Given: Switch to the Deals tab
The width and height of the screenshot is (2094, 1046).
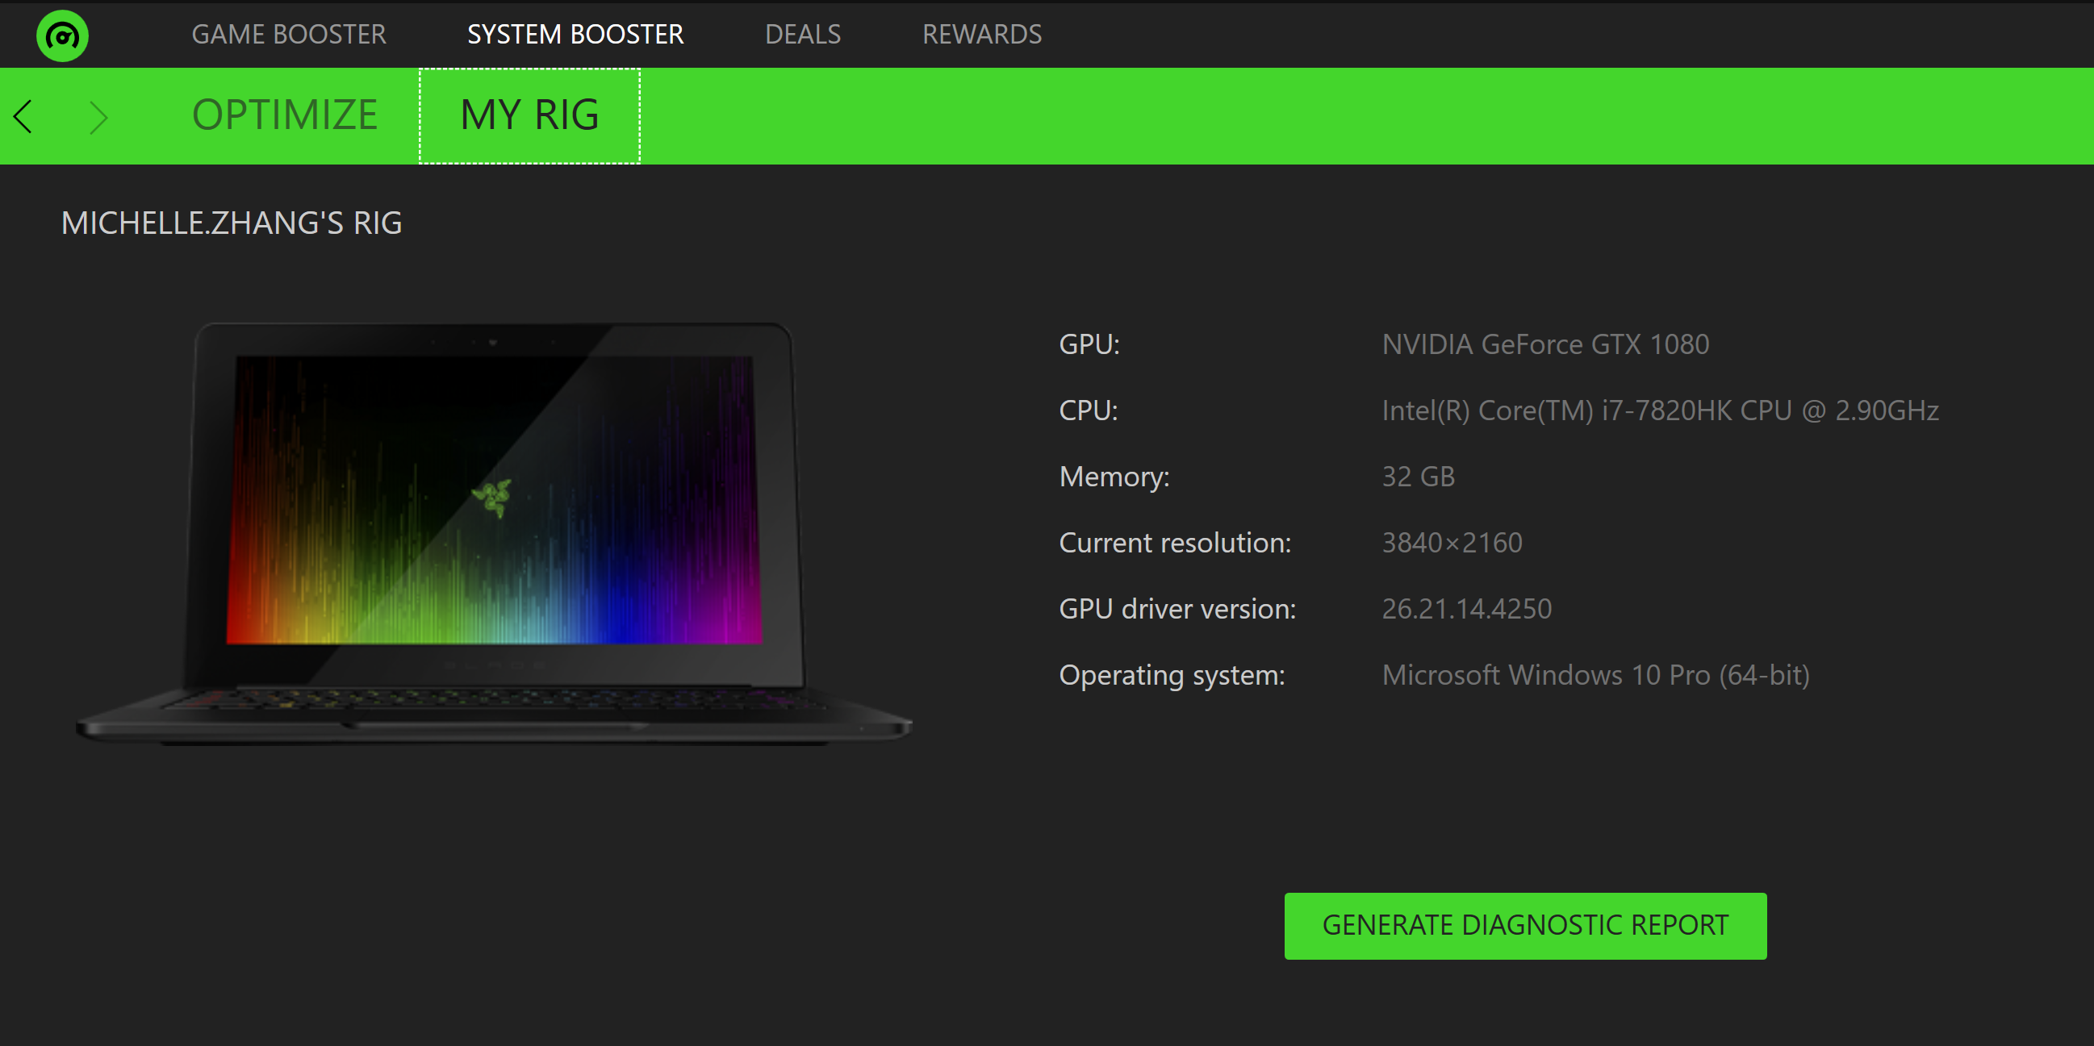Looking at the screenshot, I should [803, 35].
